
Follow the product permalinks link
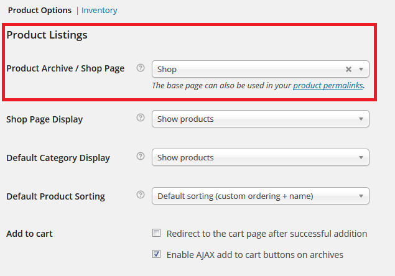[x=328, y=86]
